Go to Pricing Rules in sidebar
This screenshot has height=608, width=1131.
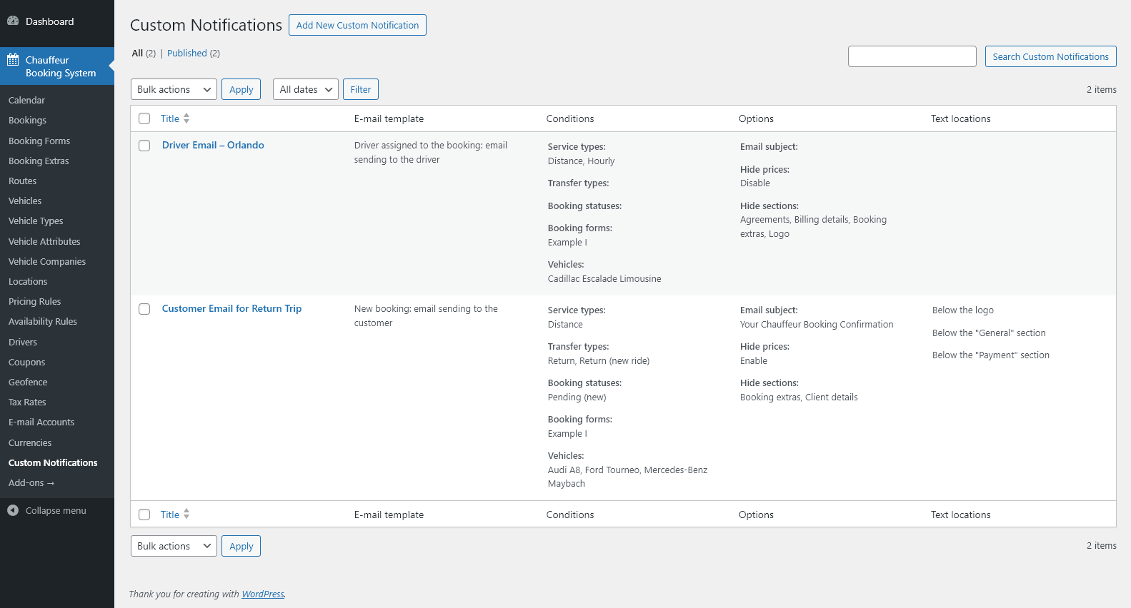[34, 302]
